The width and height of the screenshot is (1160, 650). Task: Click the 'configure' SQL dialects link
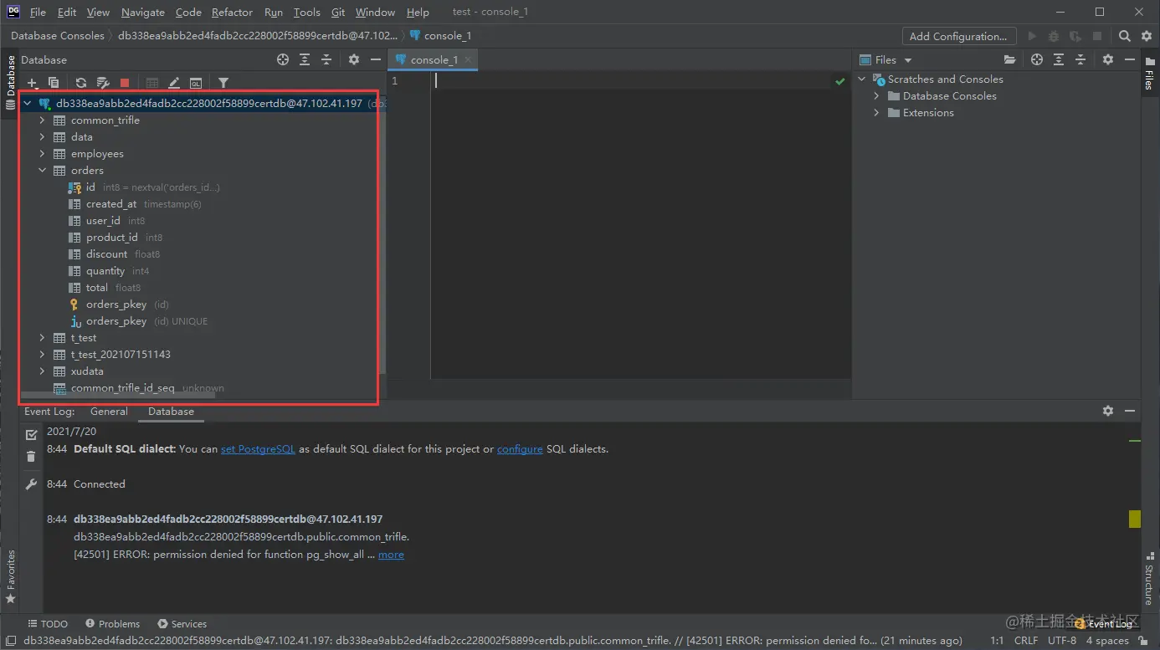520,449
